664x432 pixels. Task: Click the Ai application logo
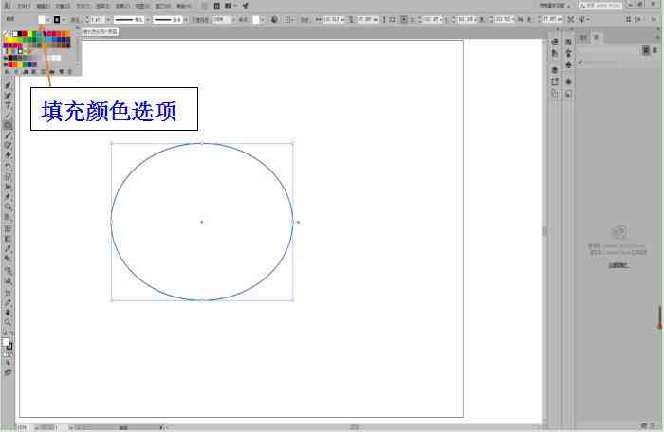tap(8, 6)
